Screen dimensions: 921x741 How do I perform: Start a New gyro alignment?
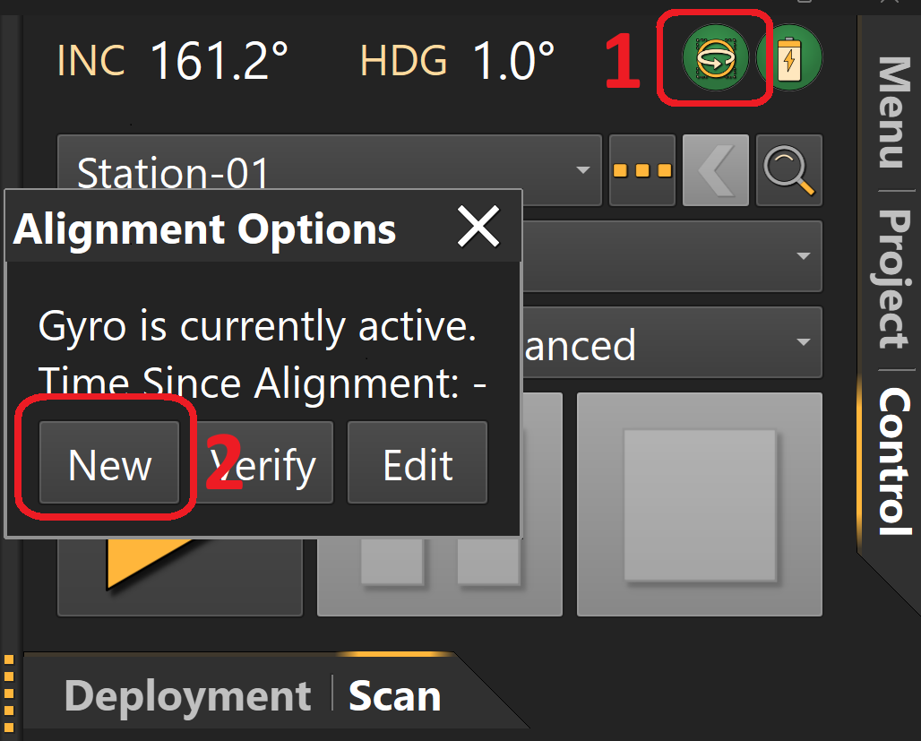tap(109, 463)
